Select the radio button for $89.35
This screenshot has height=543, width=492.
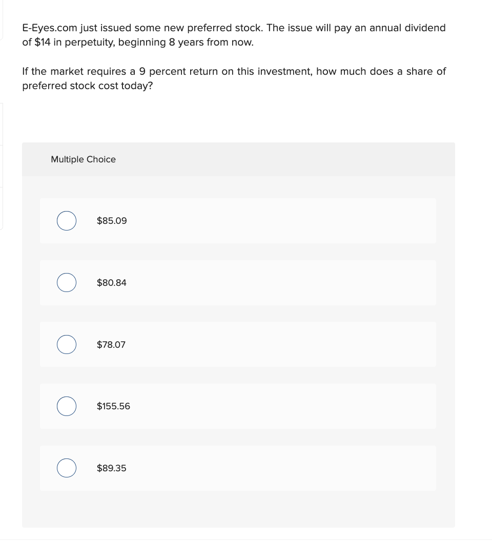pyautogui.click(x=66, y=468)
